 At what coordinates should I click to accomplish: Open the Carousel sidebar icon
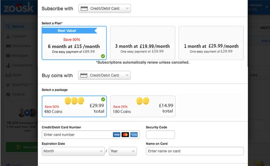(x=8, y=36)
